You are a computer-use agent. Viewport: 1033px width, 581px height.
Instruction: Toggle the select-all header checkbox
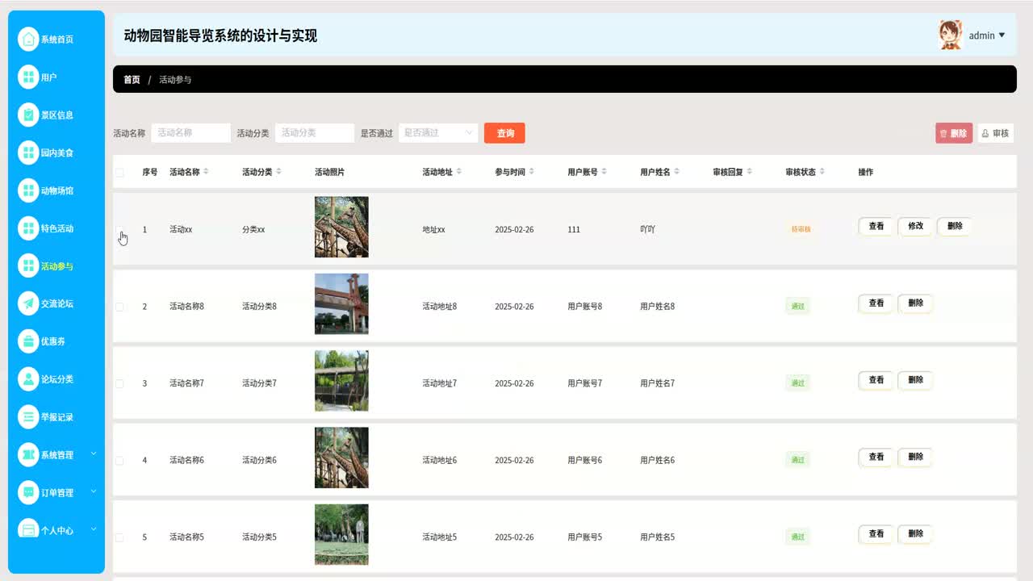click(119, 173)
